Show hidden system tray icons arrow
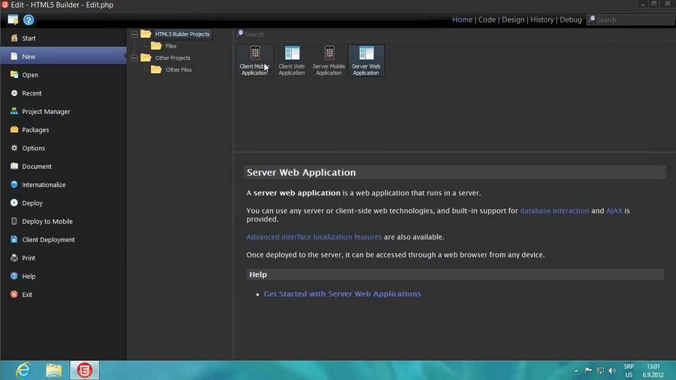676x380 pixels. pyautogui.click(x=576, y=370)
